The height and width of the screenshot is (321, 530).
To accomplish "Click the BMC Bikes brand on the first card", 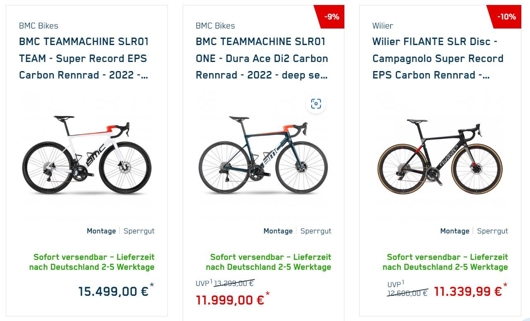I will (x=38, y=26).
